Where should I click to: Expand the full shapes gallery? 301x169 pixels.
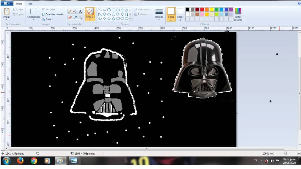(x=131, y=19)
